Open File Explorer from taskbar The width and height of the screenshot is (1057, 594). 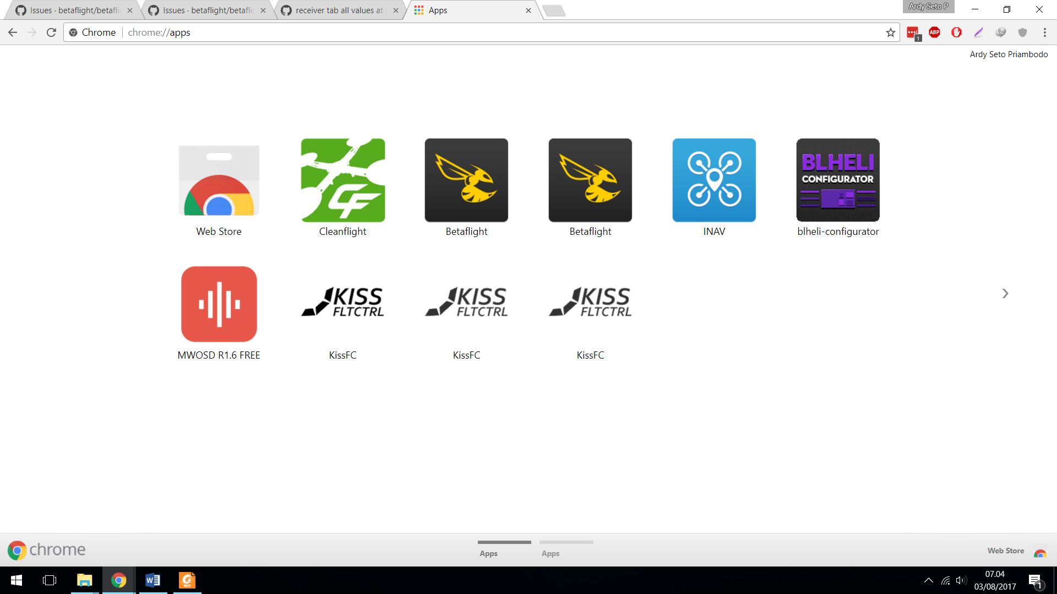[x=84, y=580]
